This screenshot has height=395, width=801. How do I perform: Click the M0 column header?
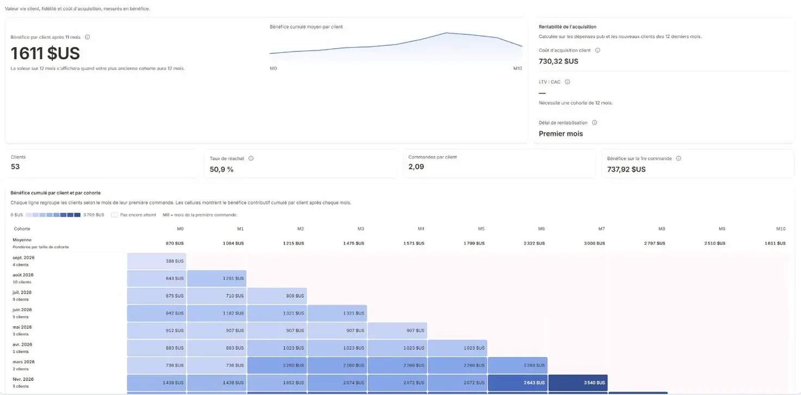tap(180, 229)
